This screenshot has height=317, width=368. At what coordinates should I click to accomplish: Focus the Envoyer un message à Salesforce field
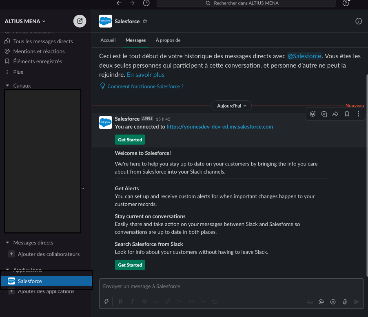[231, 286]
